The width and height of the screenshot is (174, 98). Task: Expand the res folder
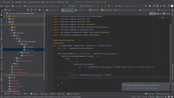(x=14, y=58)
